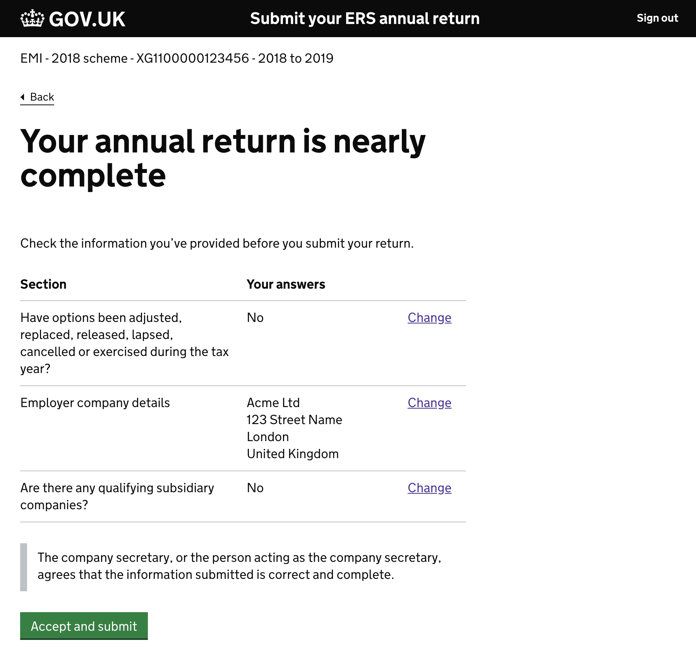Click the Section column header
Image resolution: width=696 pixels, height=664 pixels.
tap(43, 284)
